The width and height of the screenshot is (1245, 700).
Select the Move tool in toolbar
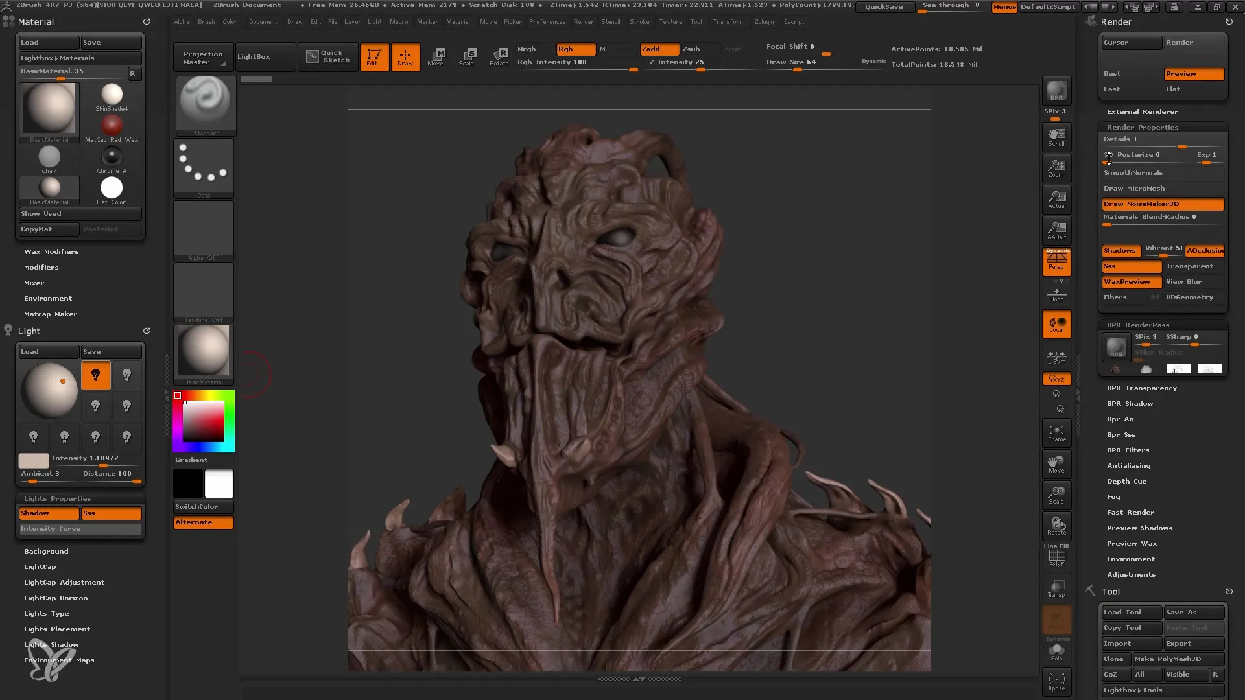tap(435, 56)
